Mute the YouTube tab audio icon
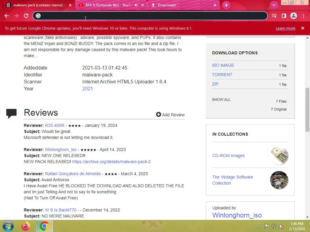Image resolution: width=310 pixels, height=232 pixels. pyautogui.click(x=136, y=5)
